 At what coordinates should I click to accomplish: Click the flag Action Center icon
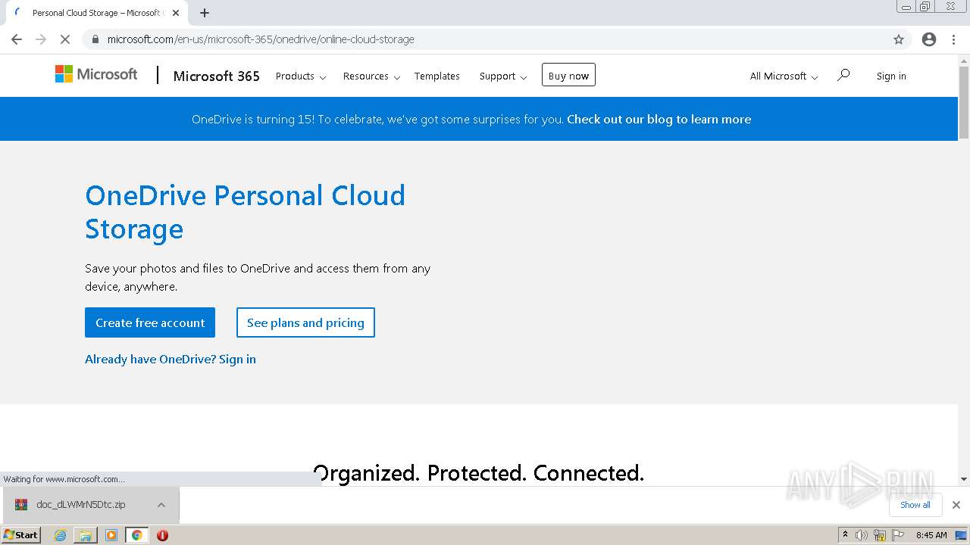[x=898, y=535]
